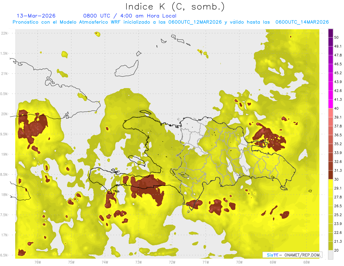Click the time text "0800 UTC / 4:00 am Hora Local"

point(130,16)
